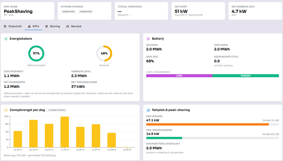
Task: Click the bar chart icon on KPI's tab
Action: pyautogui.click(x=29, y=26)
